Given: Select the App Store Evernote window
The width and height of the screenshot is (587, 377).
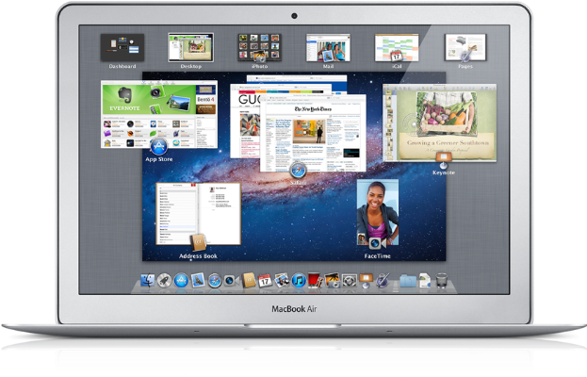Looking at the screenshot, I should [x=159, y=114].
